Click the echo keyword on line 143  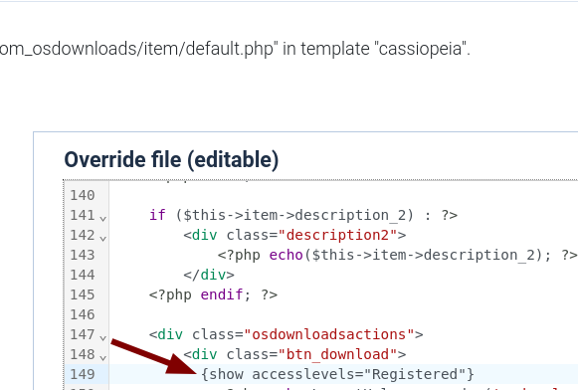pos(286,255)
